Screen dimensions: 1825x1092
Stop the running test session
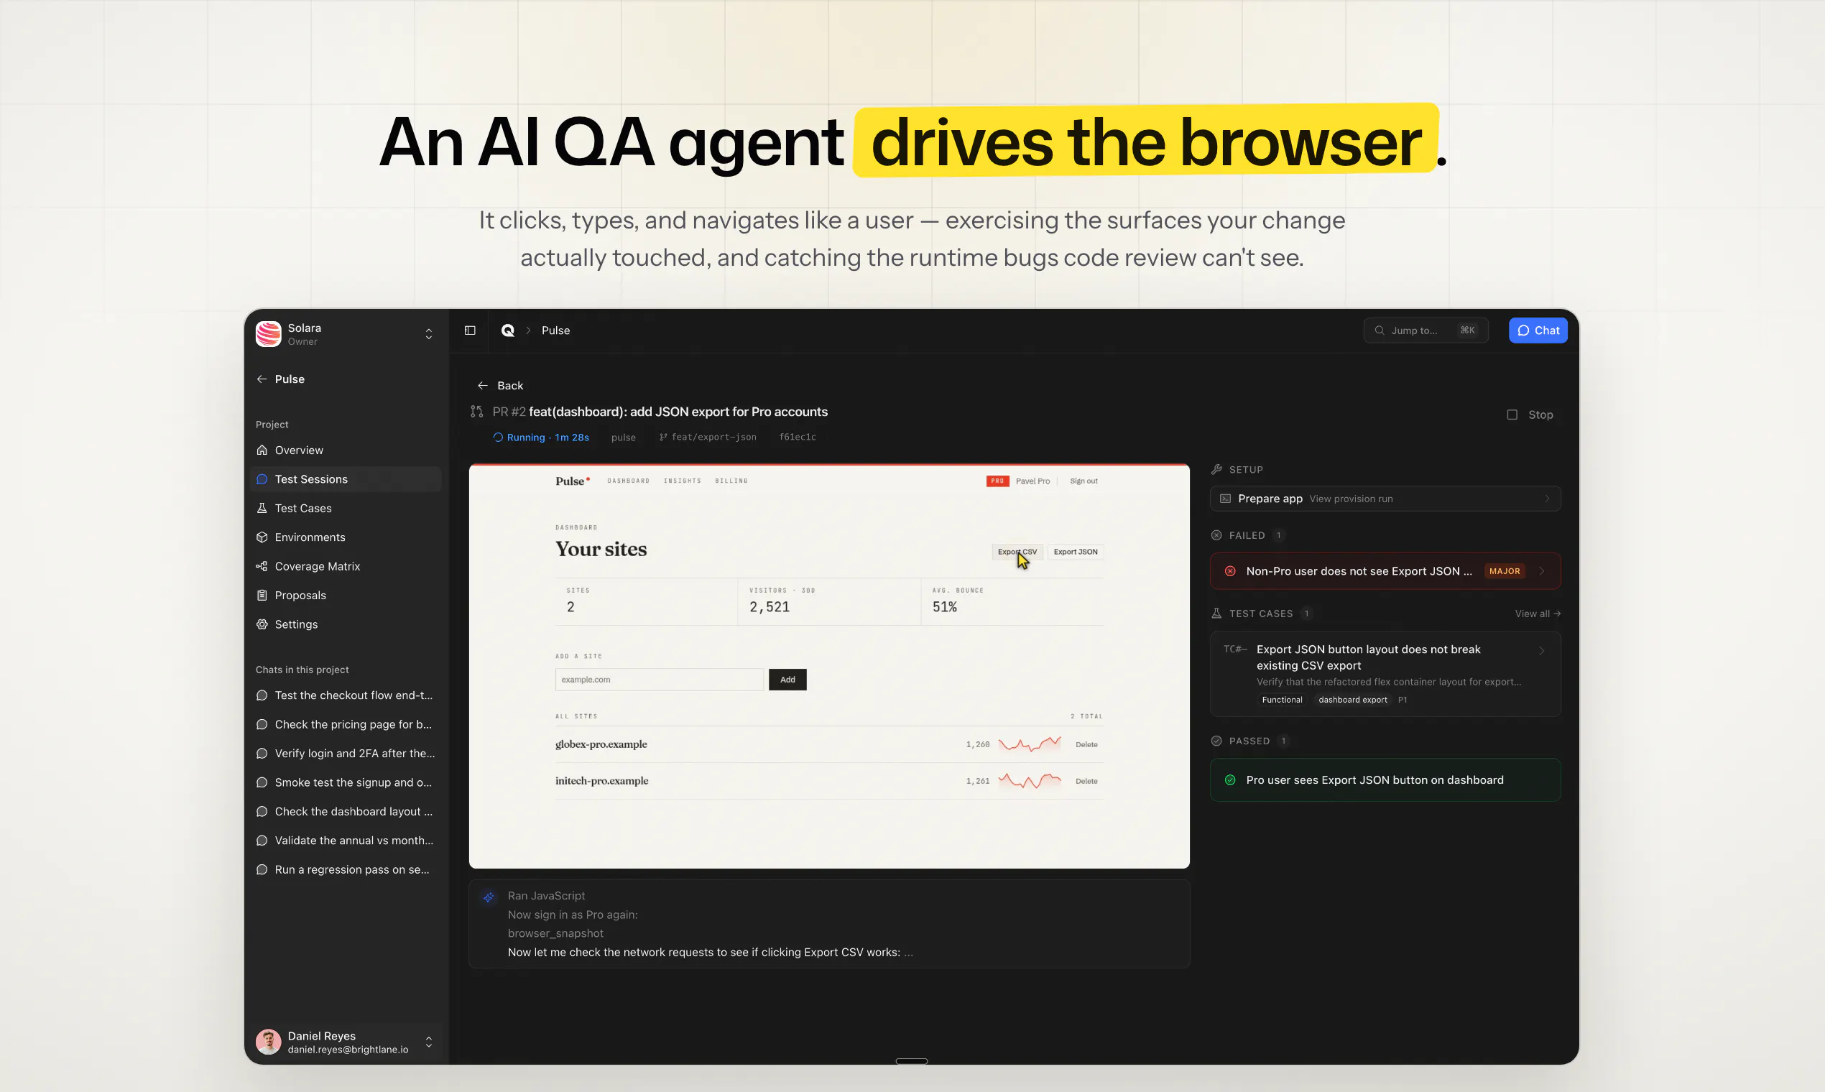point(1530,415)
